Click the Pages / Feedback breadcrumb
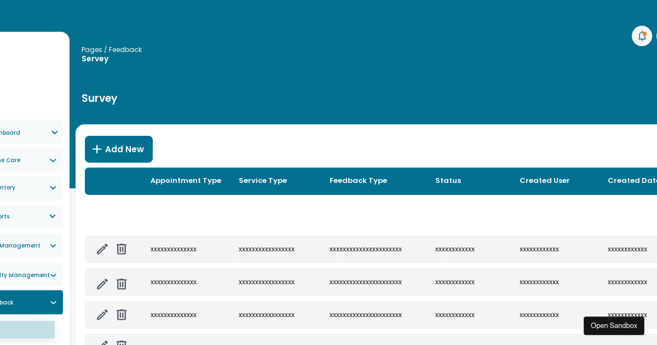The image size is (657, 345). click(112, 50)
